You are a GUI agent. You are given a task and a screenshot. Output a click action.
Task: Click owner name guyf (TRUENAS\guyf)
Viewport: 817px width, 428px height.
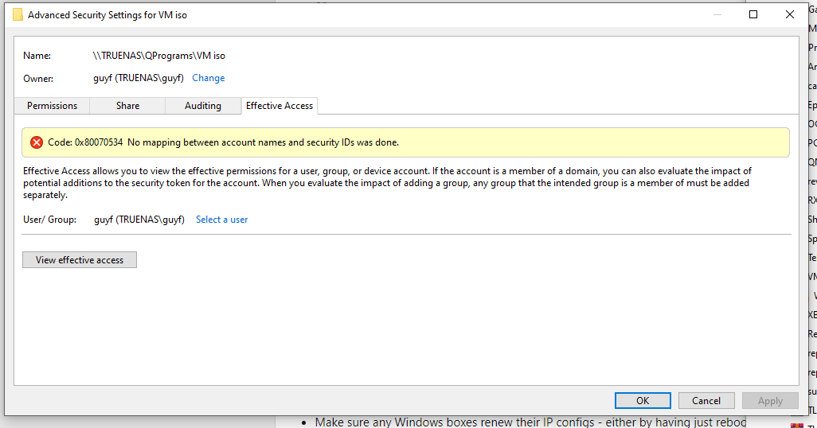click(x=139, y=78)
